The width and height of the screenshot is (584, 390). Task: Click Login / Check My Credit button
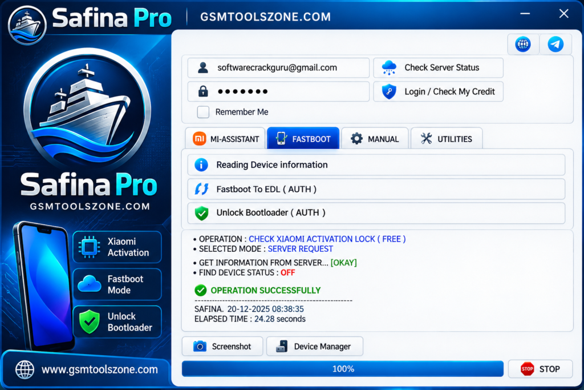pos(439,91)
